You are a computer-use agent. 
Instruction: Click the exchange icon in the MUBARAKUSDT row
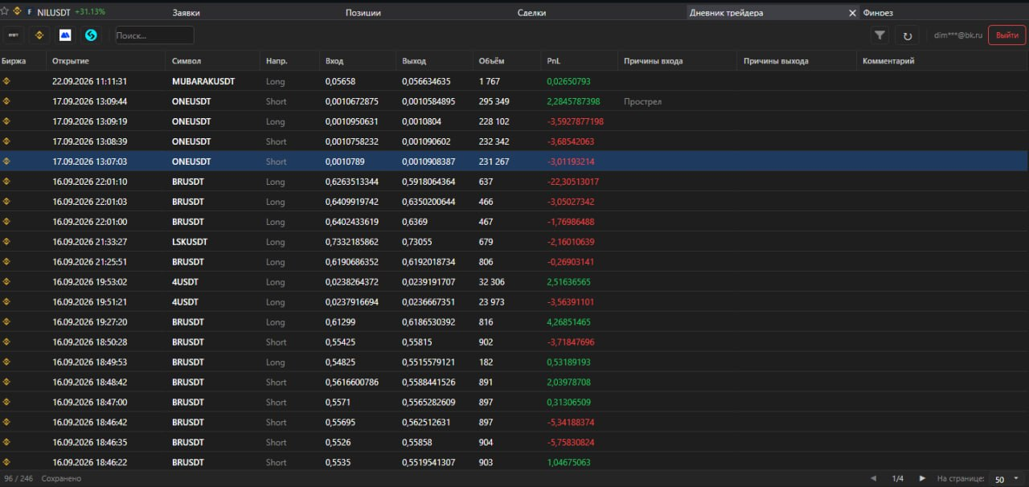pos(6,81)
